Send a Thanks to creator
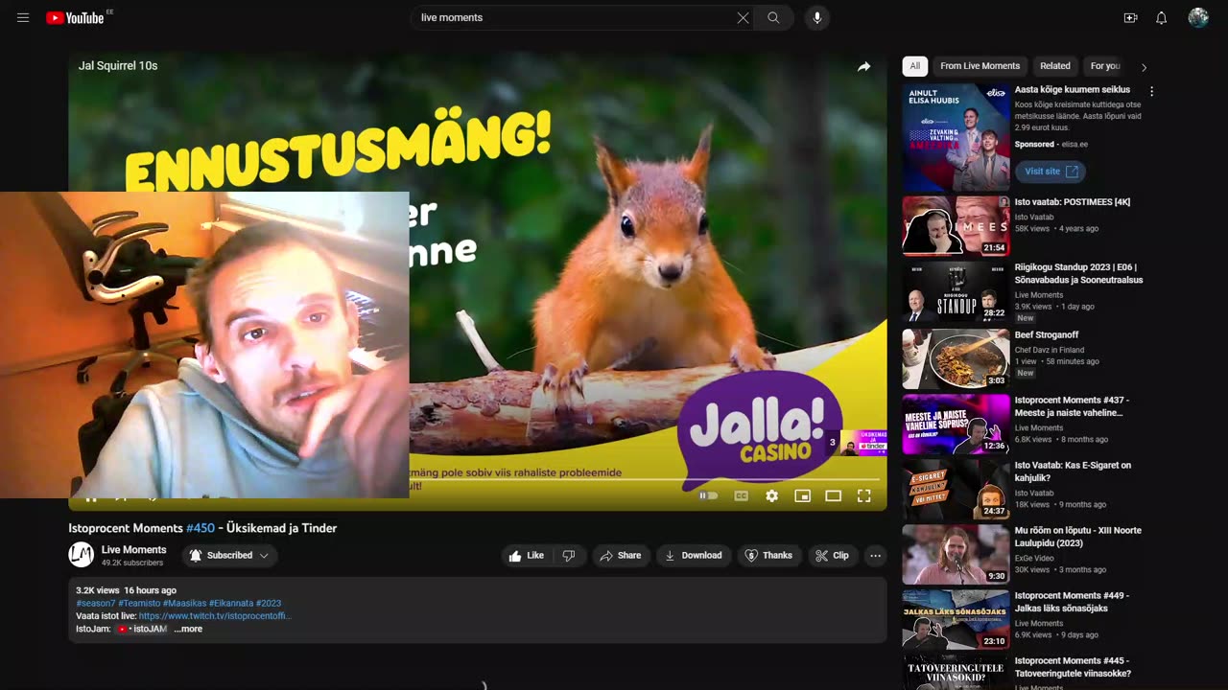 point(769,555)
